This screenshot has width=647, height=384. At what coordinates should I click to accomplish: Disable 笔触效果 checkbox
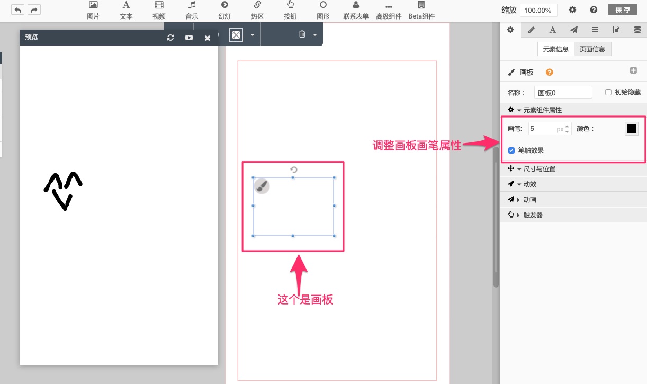coord(511,150)
